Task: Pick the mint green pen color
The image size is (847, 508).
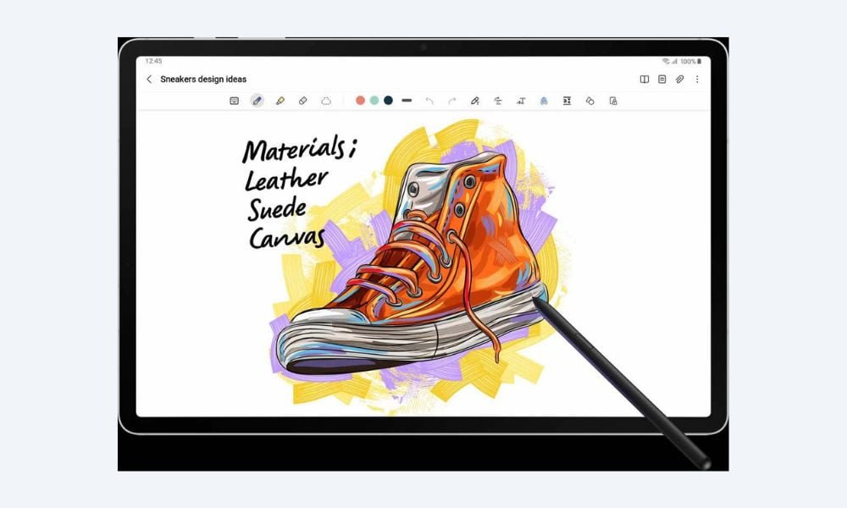Action: point(374,101)
